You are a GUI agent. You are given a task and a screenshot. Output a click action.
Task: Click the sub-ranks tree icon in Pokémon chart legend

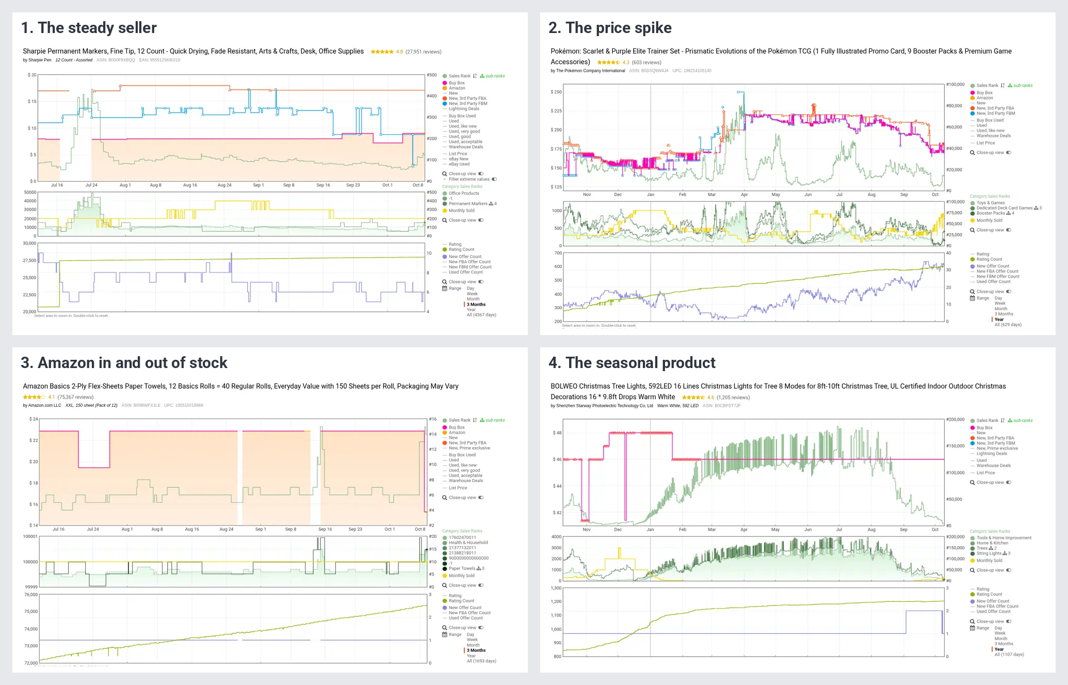[1010, 86]
